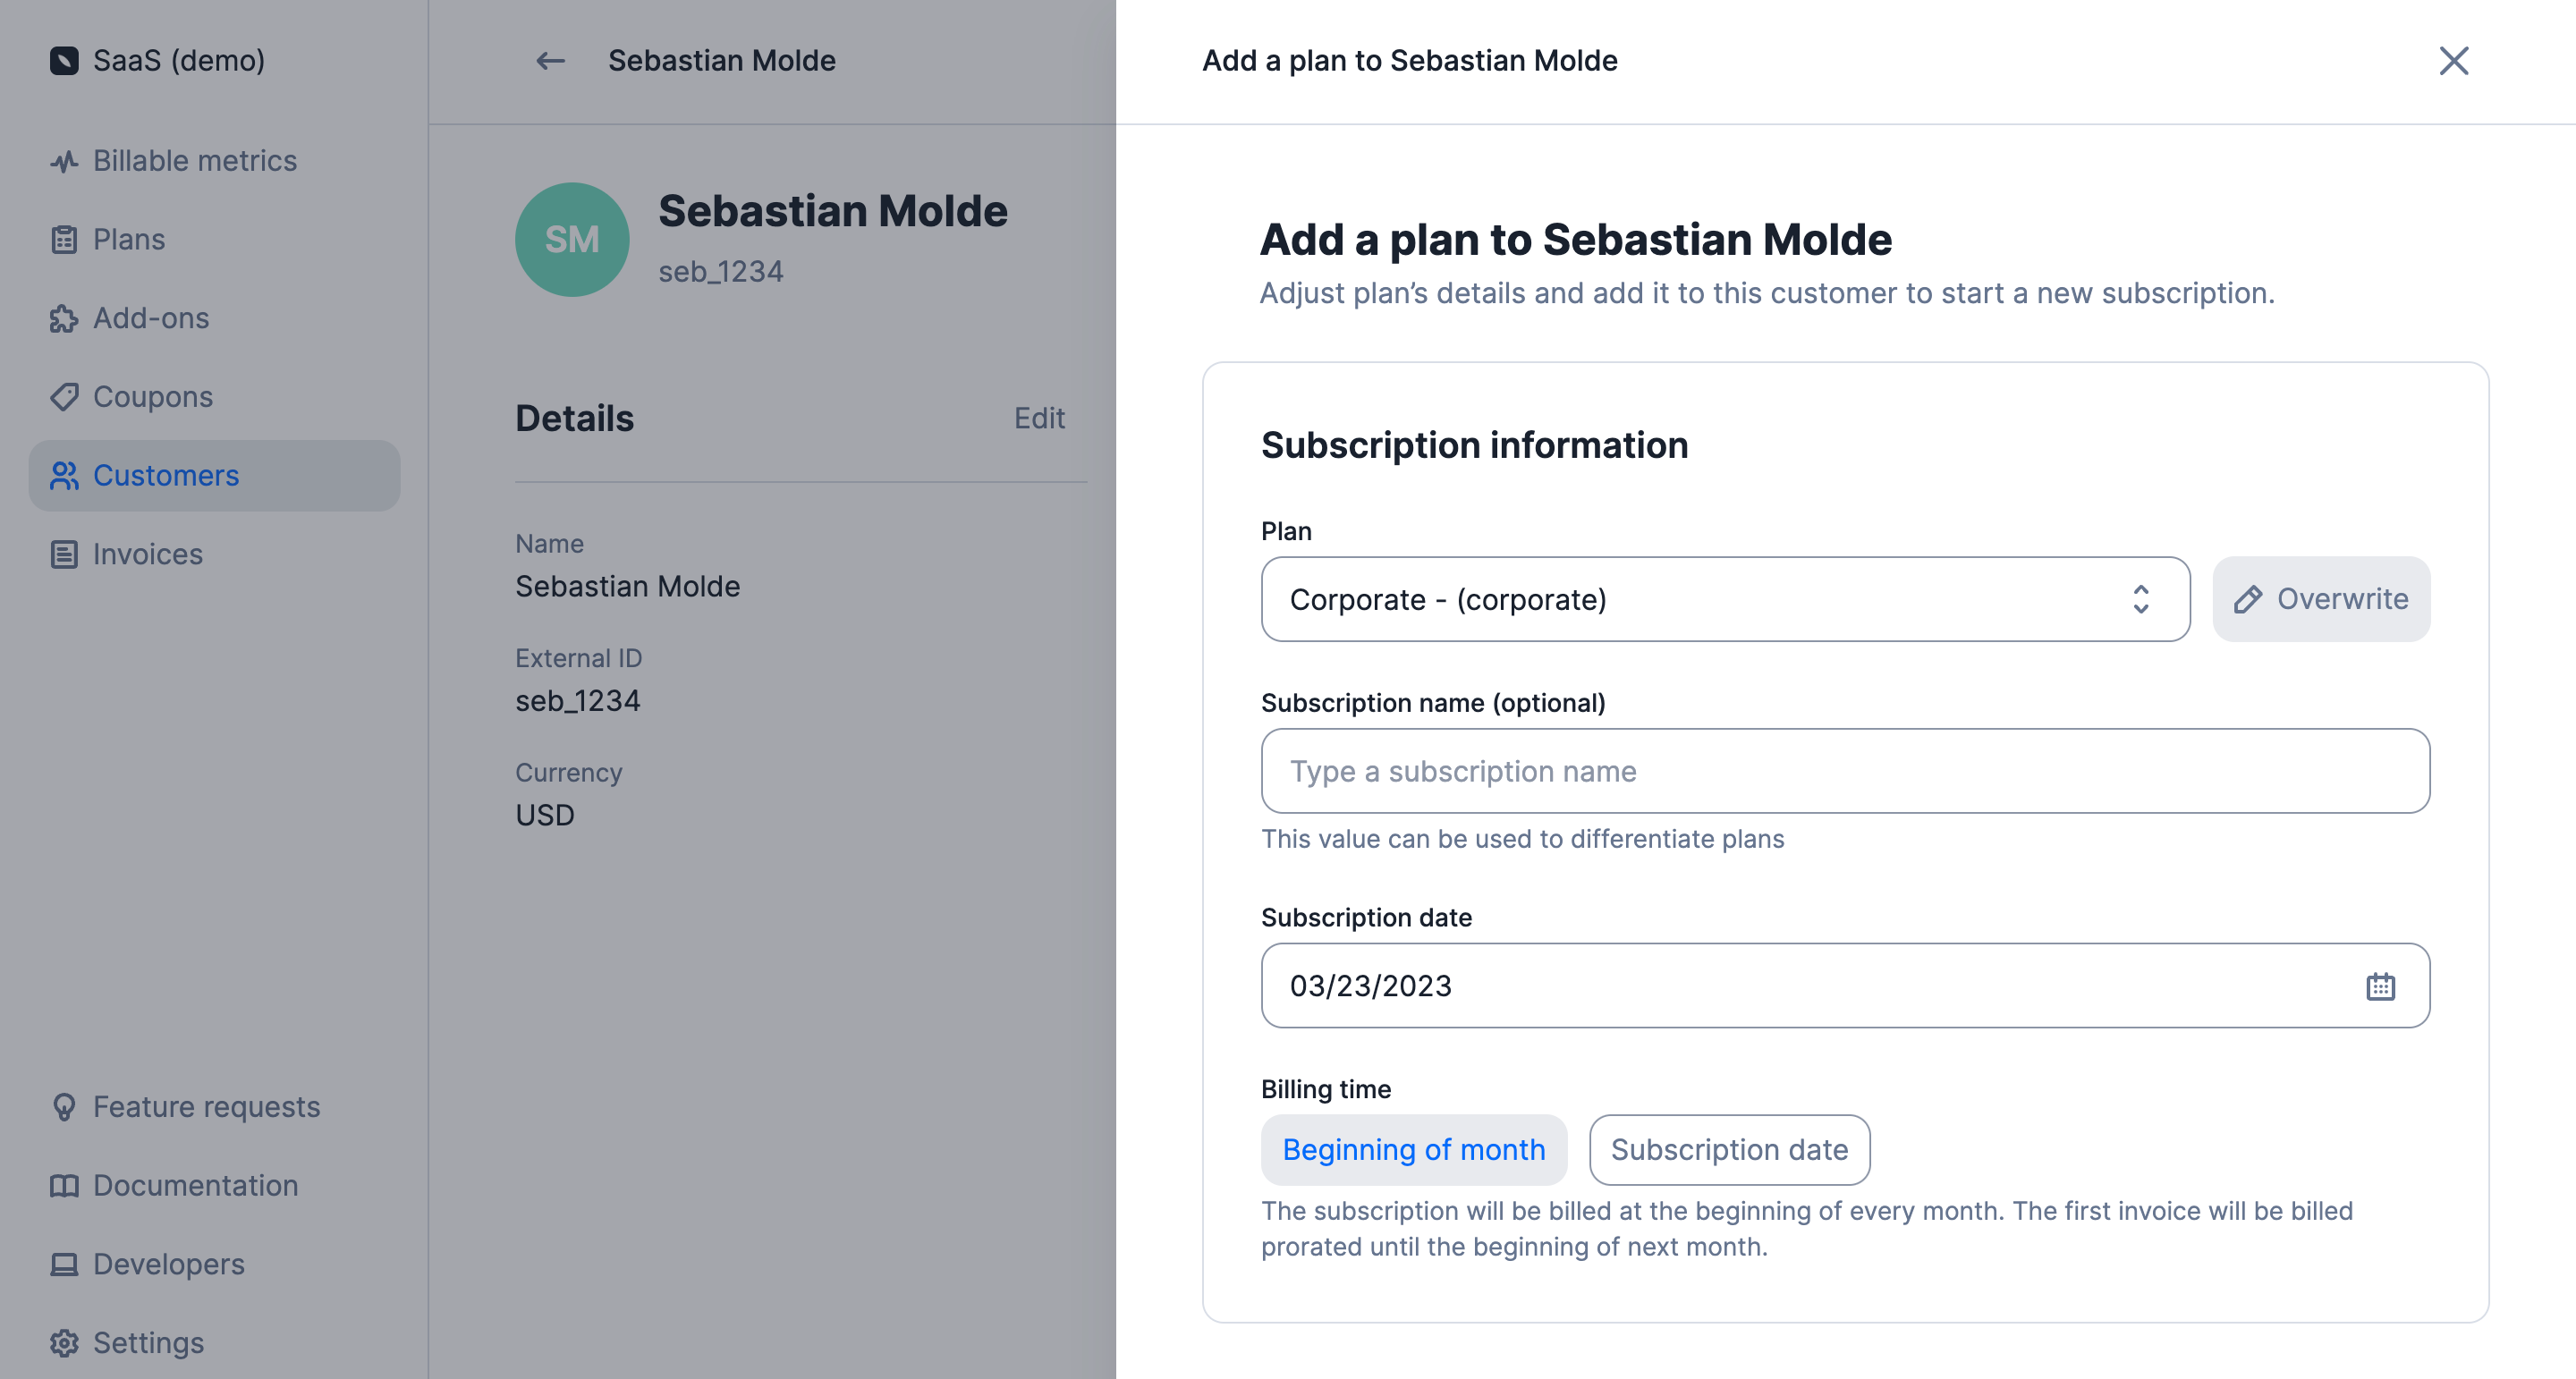
Task: Click the Billable metrics pulse icon
Action: click(64, 161)
